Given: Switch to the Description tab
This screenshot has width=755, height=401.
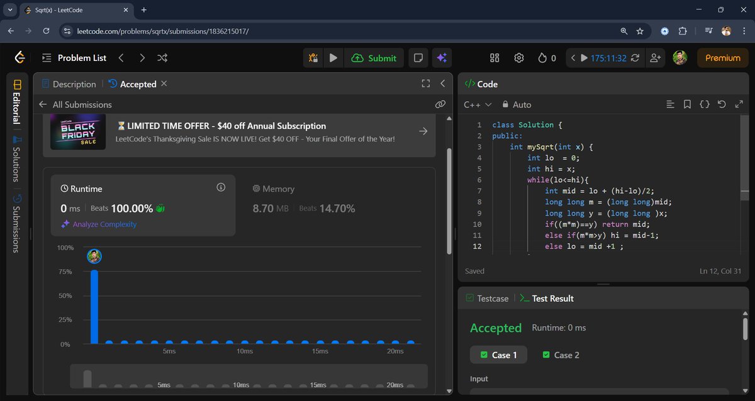Looking at the screenshot, I should pyautogui.click(x=69, y=84).
